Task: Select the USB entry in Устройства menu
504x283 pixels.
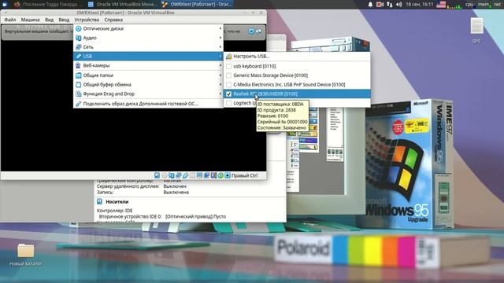Action: [148, 56]
